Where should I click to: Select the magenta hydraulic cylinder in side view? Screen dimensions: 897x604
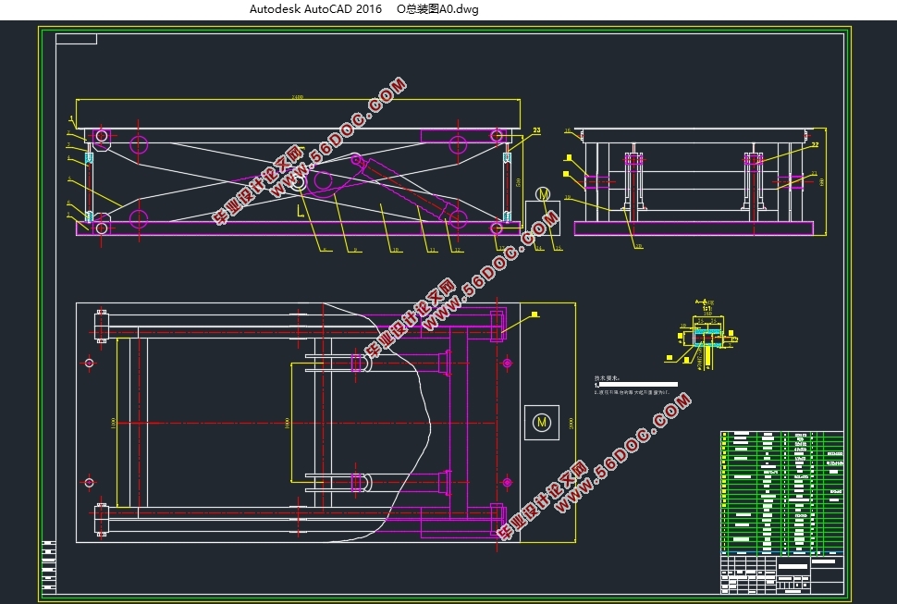(x=407, y=191)
